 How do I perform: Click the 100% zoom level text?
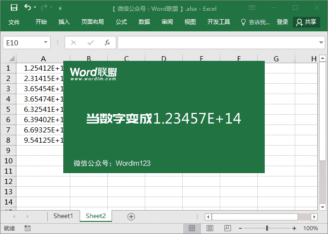click(x=311, y=228)
